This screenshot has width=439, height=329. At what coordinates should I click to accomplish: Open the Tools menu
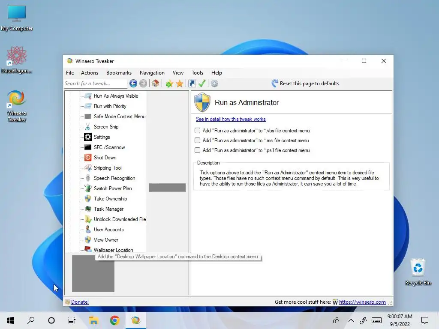[197, 73]
